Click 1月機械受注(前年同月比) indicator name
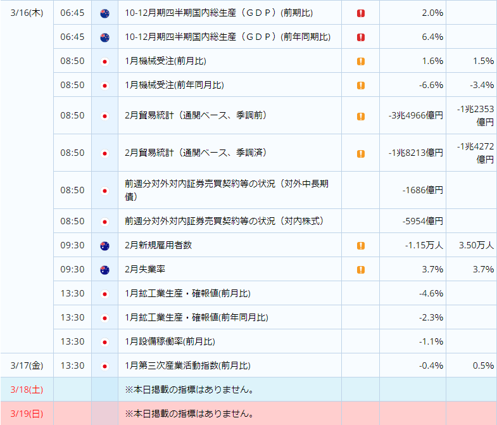The width and height of the screenshot is (497, 425). click(174, 85)
